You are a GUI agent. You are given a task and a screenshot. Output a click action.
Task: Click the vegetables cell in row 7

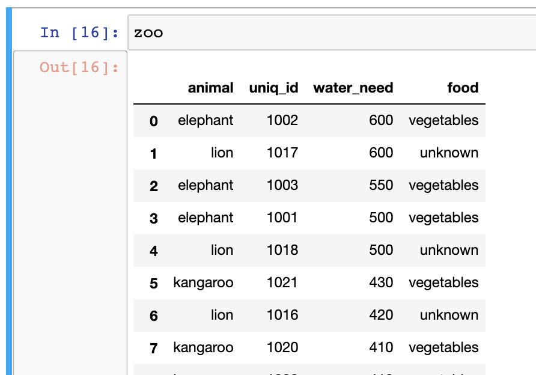pyautogui.click(x=443, y=347)
